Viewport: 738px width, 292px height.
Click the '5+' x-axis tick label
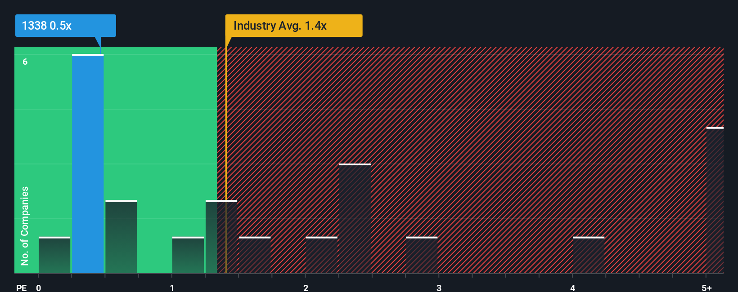(707, 288)
